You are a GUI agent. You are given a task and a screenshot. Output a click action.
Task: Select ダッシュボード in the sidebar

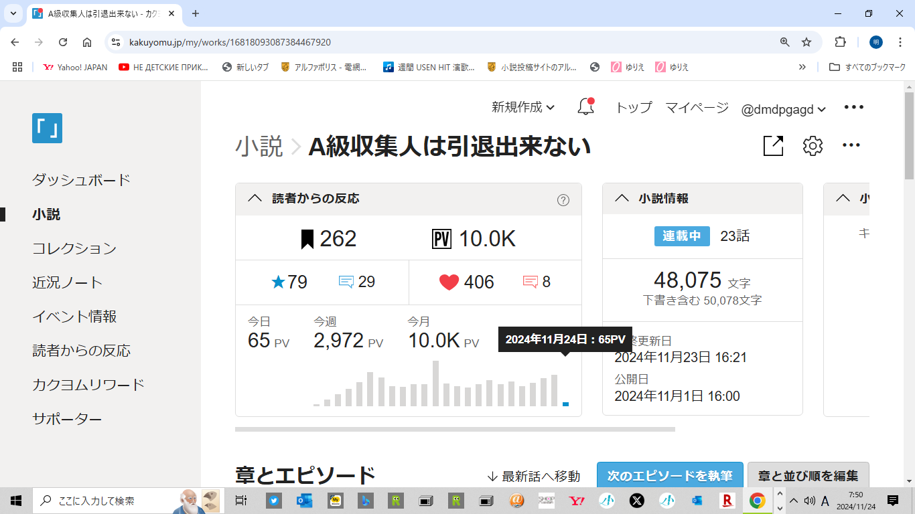[81, 180]
